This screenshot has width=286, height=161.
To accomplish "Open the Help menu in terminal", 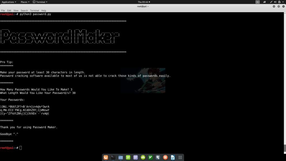I will tap(44, 10).
